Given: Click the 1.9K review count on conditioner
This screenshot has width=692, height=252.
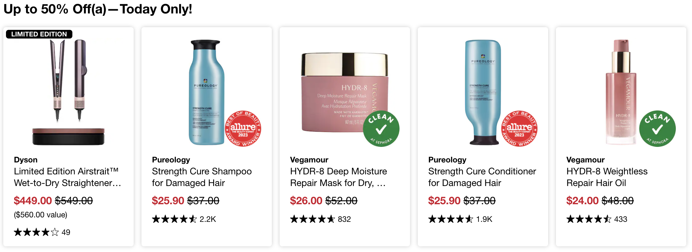Looking at the screenshot, I should point(484,219).
